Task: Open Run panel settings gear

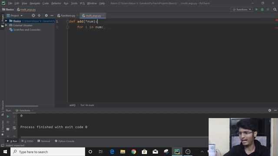Action: tap(270, 110)
